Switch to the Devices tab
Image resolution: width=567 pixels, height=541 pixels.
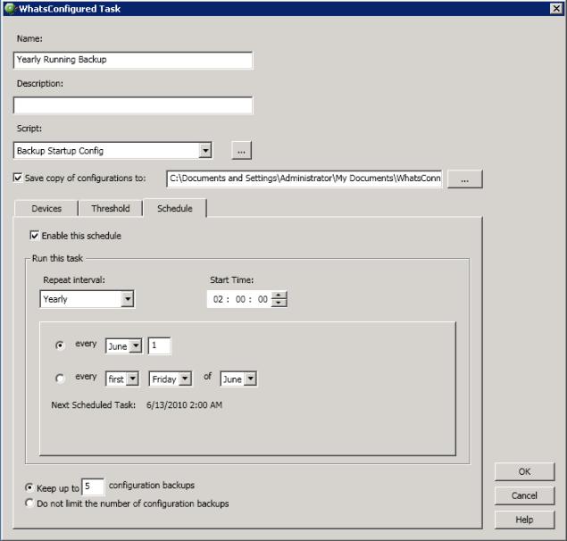46,208
